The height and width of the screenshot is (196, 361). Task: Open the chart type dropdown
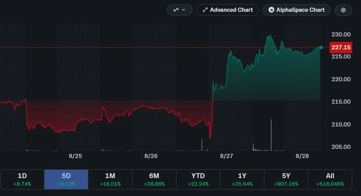pyautogui.click(x=180, y=10)
